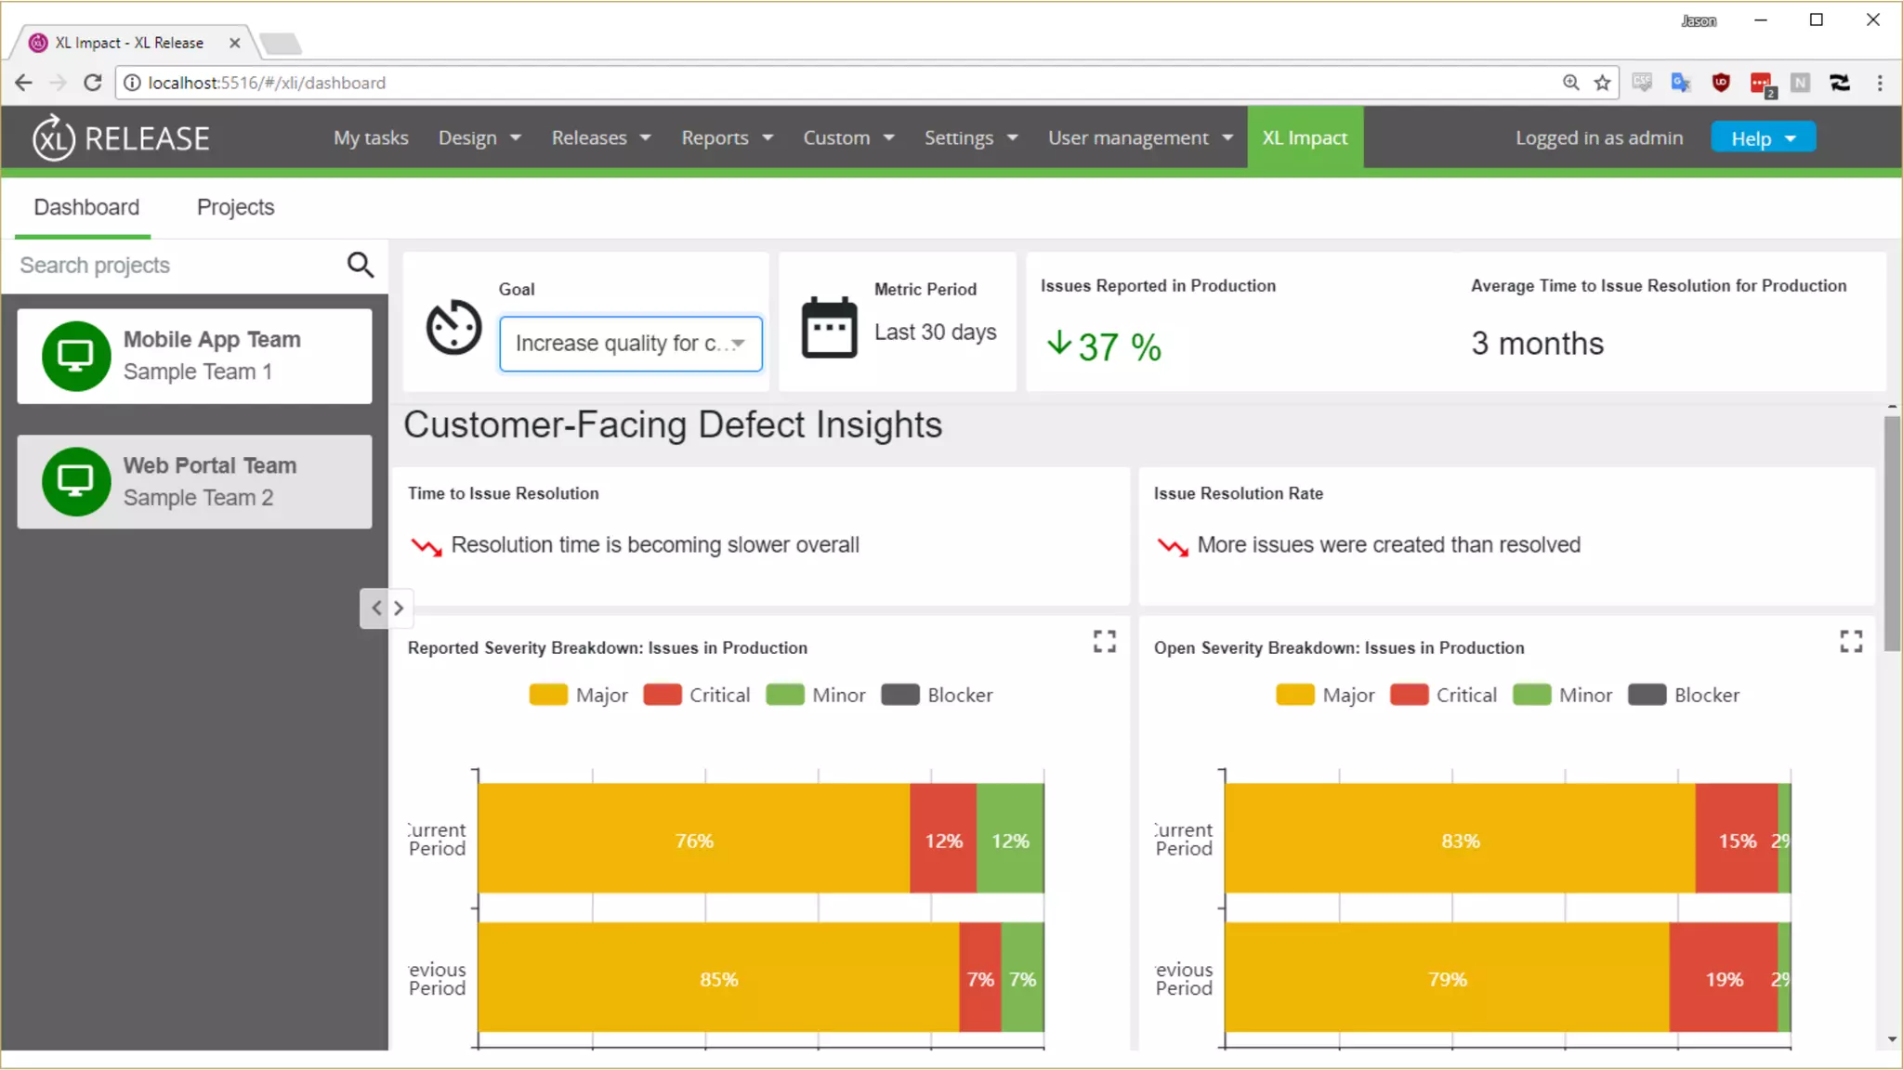Click the search projects magnifier icon
Image resolution: width=1903 pixels, height=1070 pixels.
click(x=361, y=266)
